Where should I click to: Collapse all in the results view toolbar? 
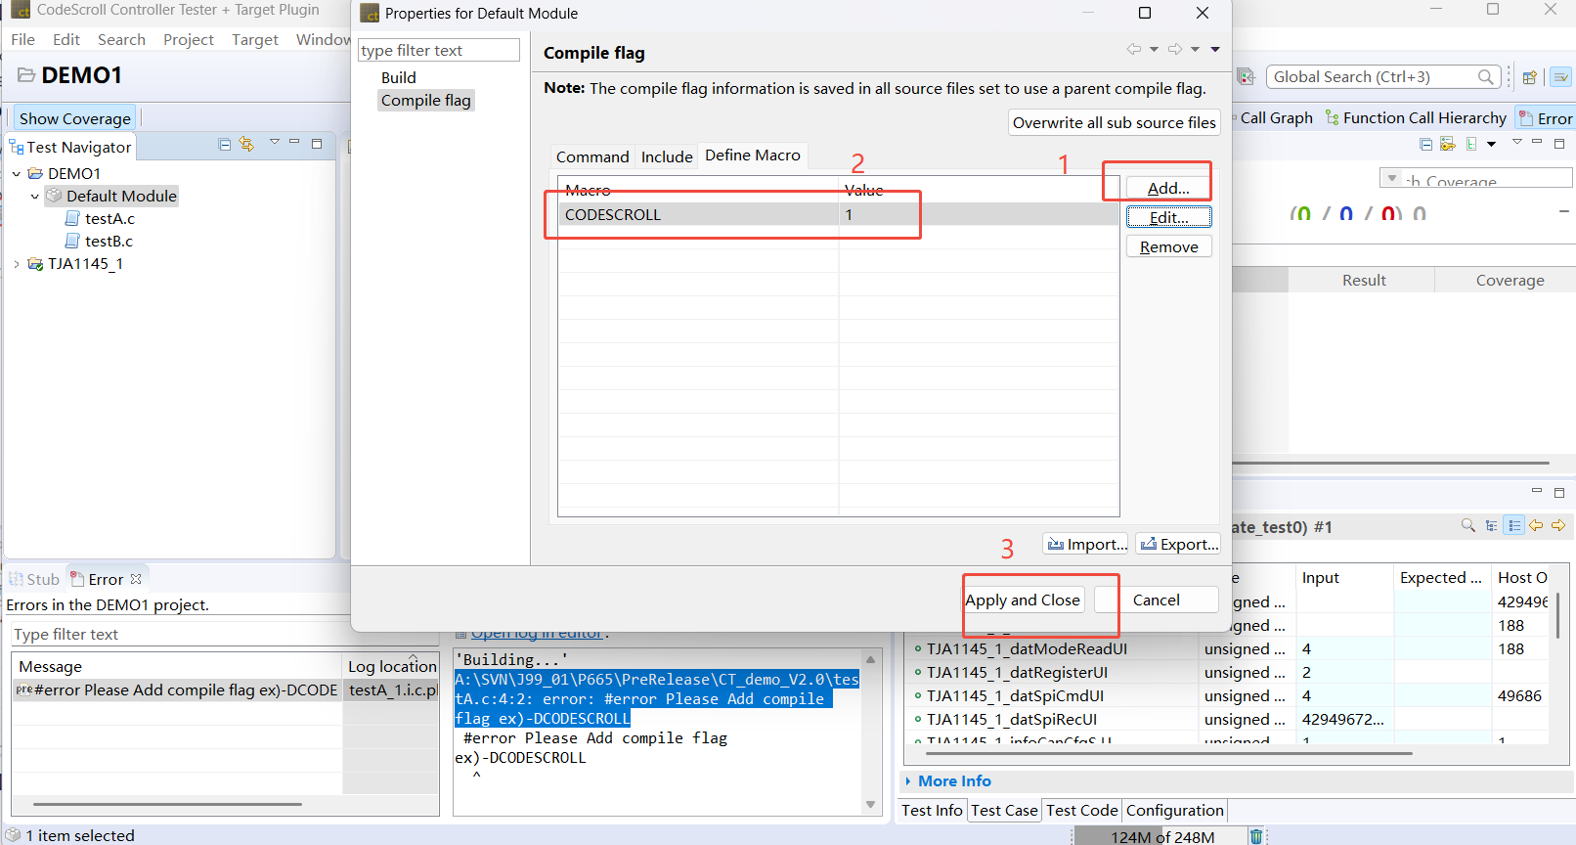(x=1426, y=145)
